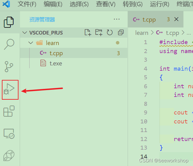Click the bottom activity bar icon

9,156
